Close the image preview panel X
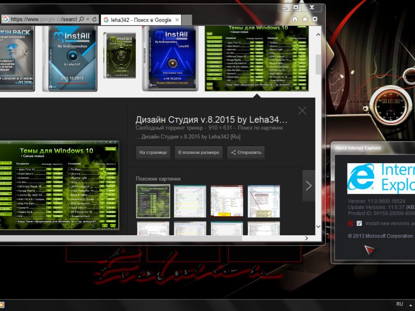The image size is (415, 311). click(302, 110)
